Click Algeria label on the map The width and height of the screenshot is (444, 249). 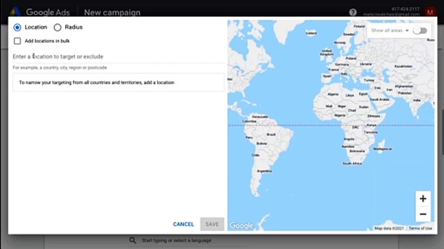click(x=333, y=94)
